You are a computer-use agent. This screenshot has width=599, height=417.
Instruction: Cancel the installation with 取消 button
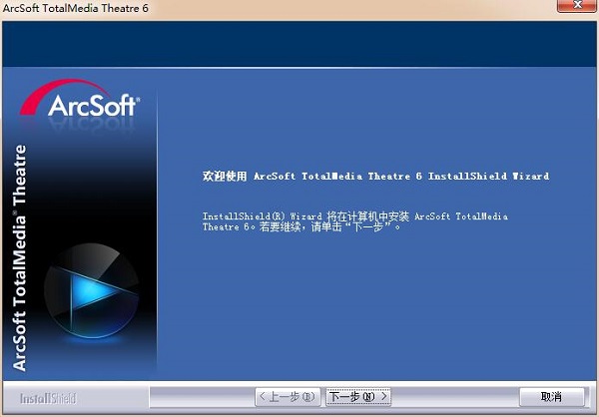(x=552, y=397)
